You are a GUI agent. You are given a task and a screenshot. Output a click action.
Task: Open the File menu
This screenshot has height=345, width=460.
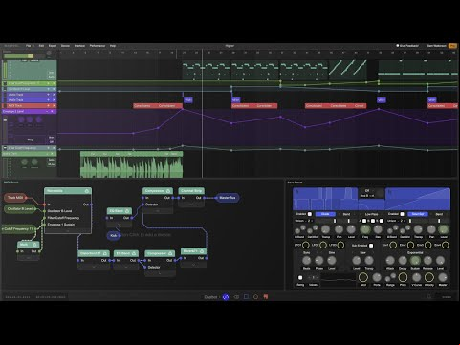tap(29, 46)
